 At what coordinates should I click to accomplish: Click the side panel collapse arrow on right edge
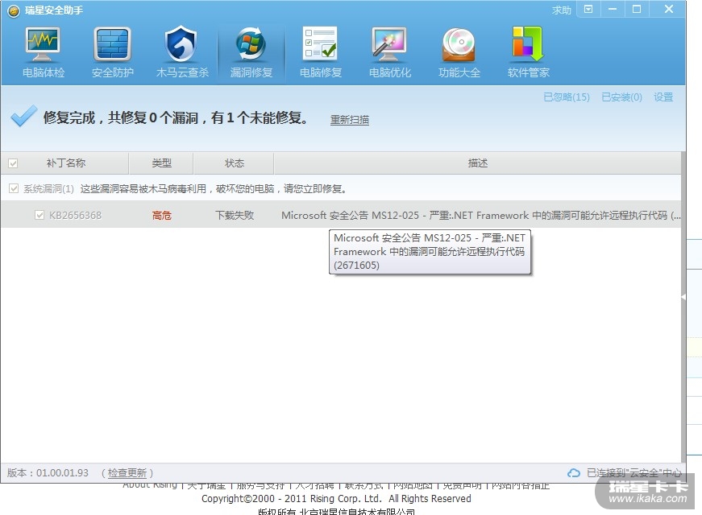coord(683,296)
